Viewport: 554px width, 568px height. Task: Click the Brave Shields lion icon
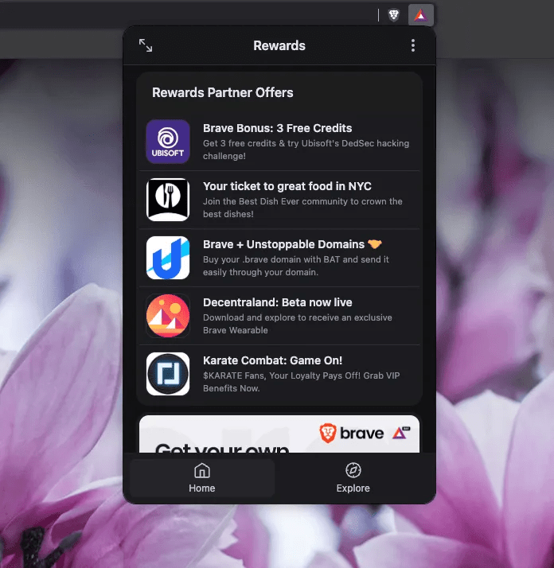click(393, 14)
